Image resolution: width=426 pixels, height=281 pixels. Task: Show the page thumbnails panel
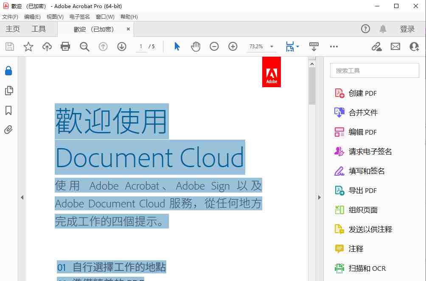[x=9, y=90]
